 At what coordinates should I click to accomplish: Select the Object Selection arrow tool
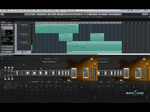61,14
